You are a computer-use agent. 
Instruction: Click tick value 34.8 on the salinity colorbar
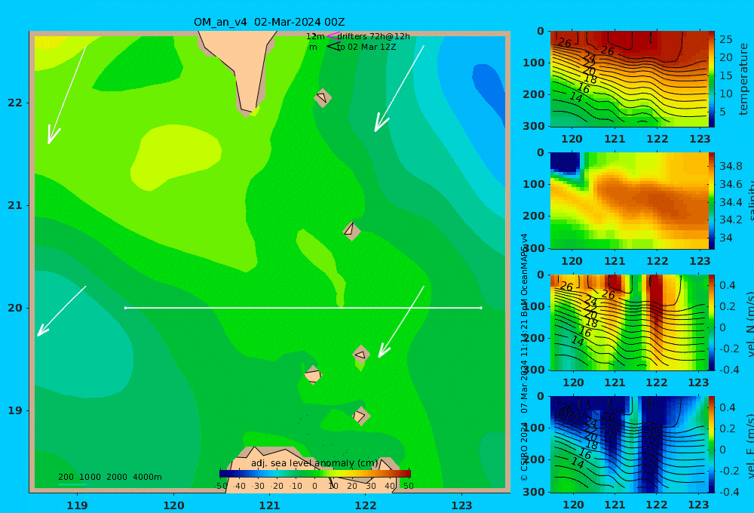tap(731, 167)
